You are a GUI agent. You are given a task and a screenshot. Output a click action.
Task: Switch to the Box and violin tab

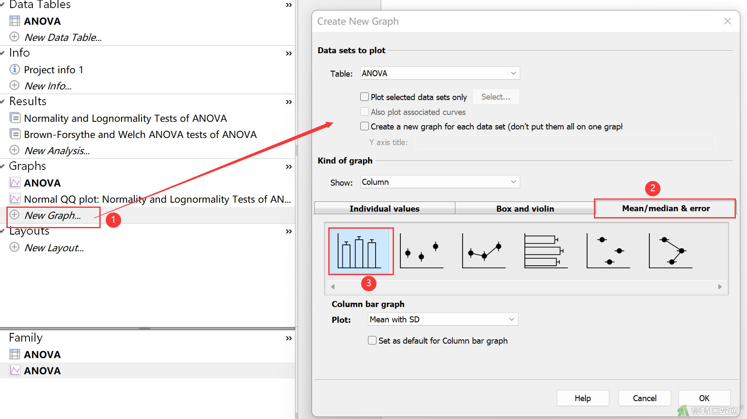point(525,208)
